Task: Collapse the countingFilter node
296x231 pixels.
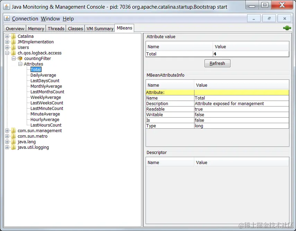Action: (14, 58)
